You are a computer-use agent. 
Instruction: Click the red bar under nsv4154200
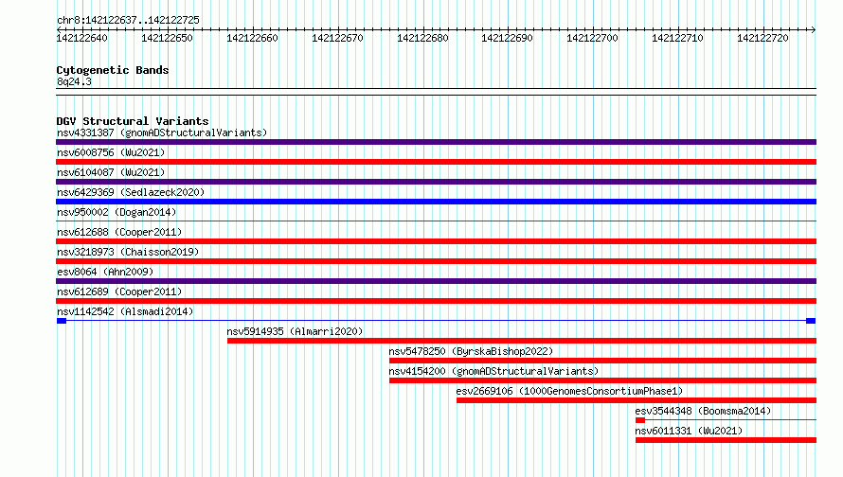(x=602, y=380)
